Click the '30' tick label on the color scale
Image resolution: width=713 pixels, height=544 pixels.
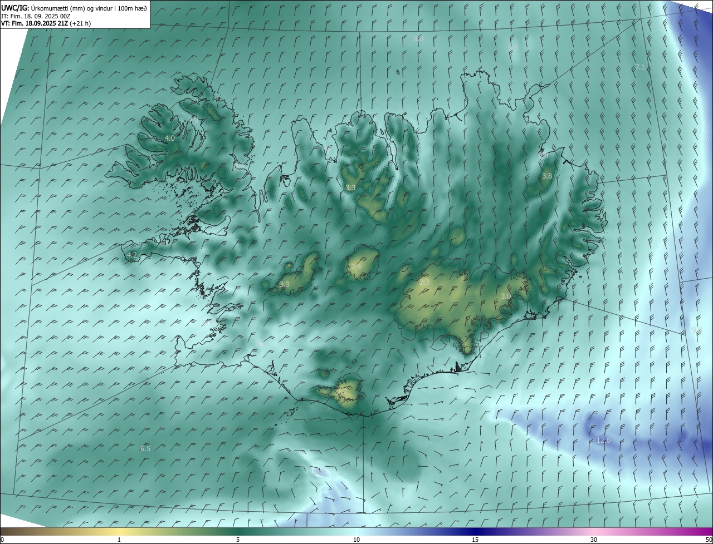click(x=594, y=540)
